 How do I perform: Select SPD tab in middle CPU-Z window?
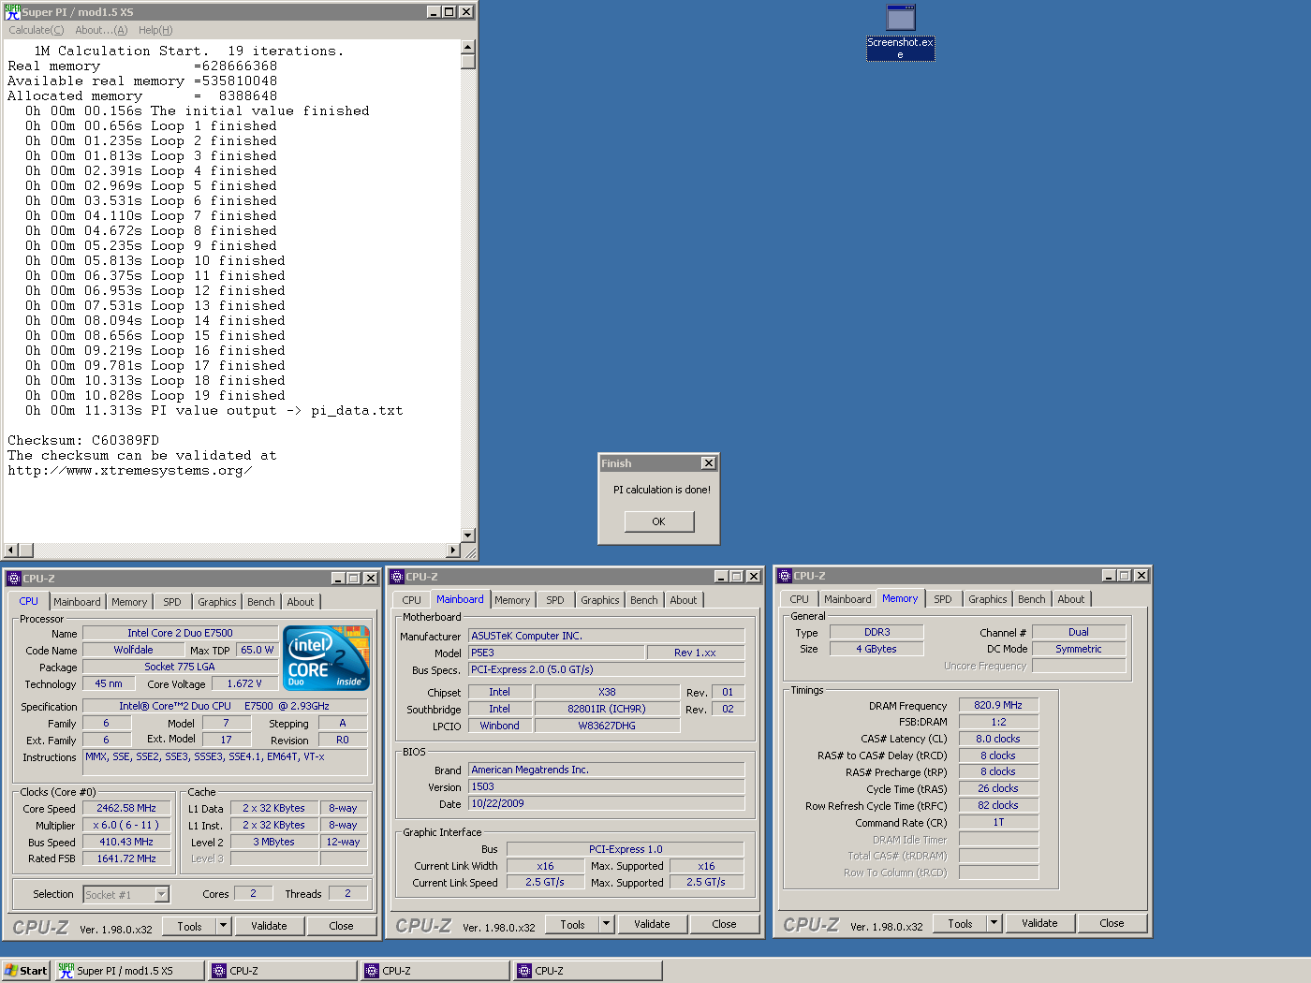tap(555, 600)
